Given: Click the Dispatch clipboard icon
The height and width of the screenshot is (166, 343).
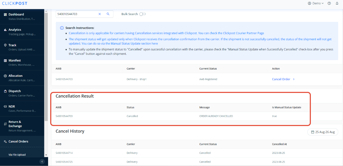Looking at the screenshot, I should point(5,91).
